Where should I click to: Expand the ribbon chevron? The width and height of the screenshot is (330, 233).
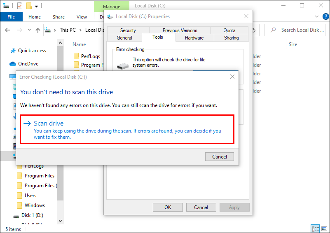click(316, 16)
